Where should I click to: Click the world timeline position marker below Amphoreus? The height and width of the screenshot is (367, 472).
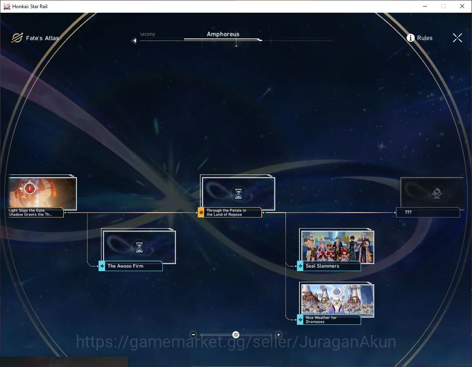236,45
